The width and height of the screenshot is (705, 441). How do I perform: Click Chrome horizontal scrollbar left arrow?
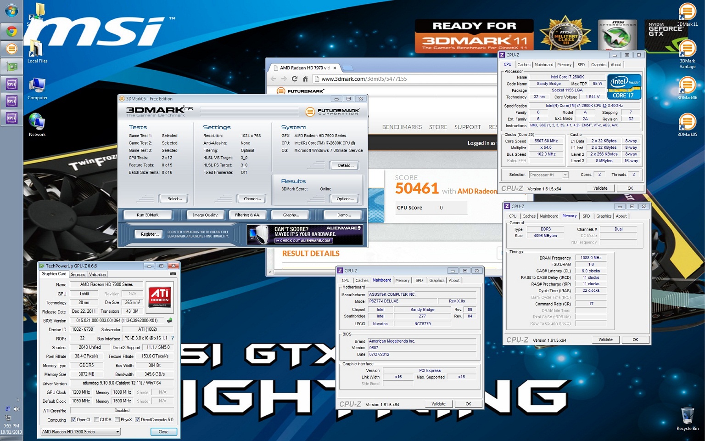pyautogui.click(x=270, y=272)
